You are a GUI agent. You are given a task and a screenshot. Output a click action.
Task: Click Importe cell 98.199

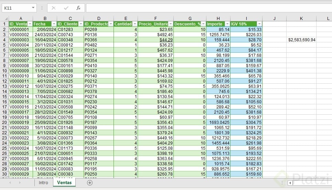[218, 55]
